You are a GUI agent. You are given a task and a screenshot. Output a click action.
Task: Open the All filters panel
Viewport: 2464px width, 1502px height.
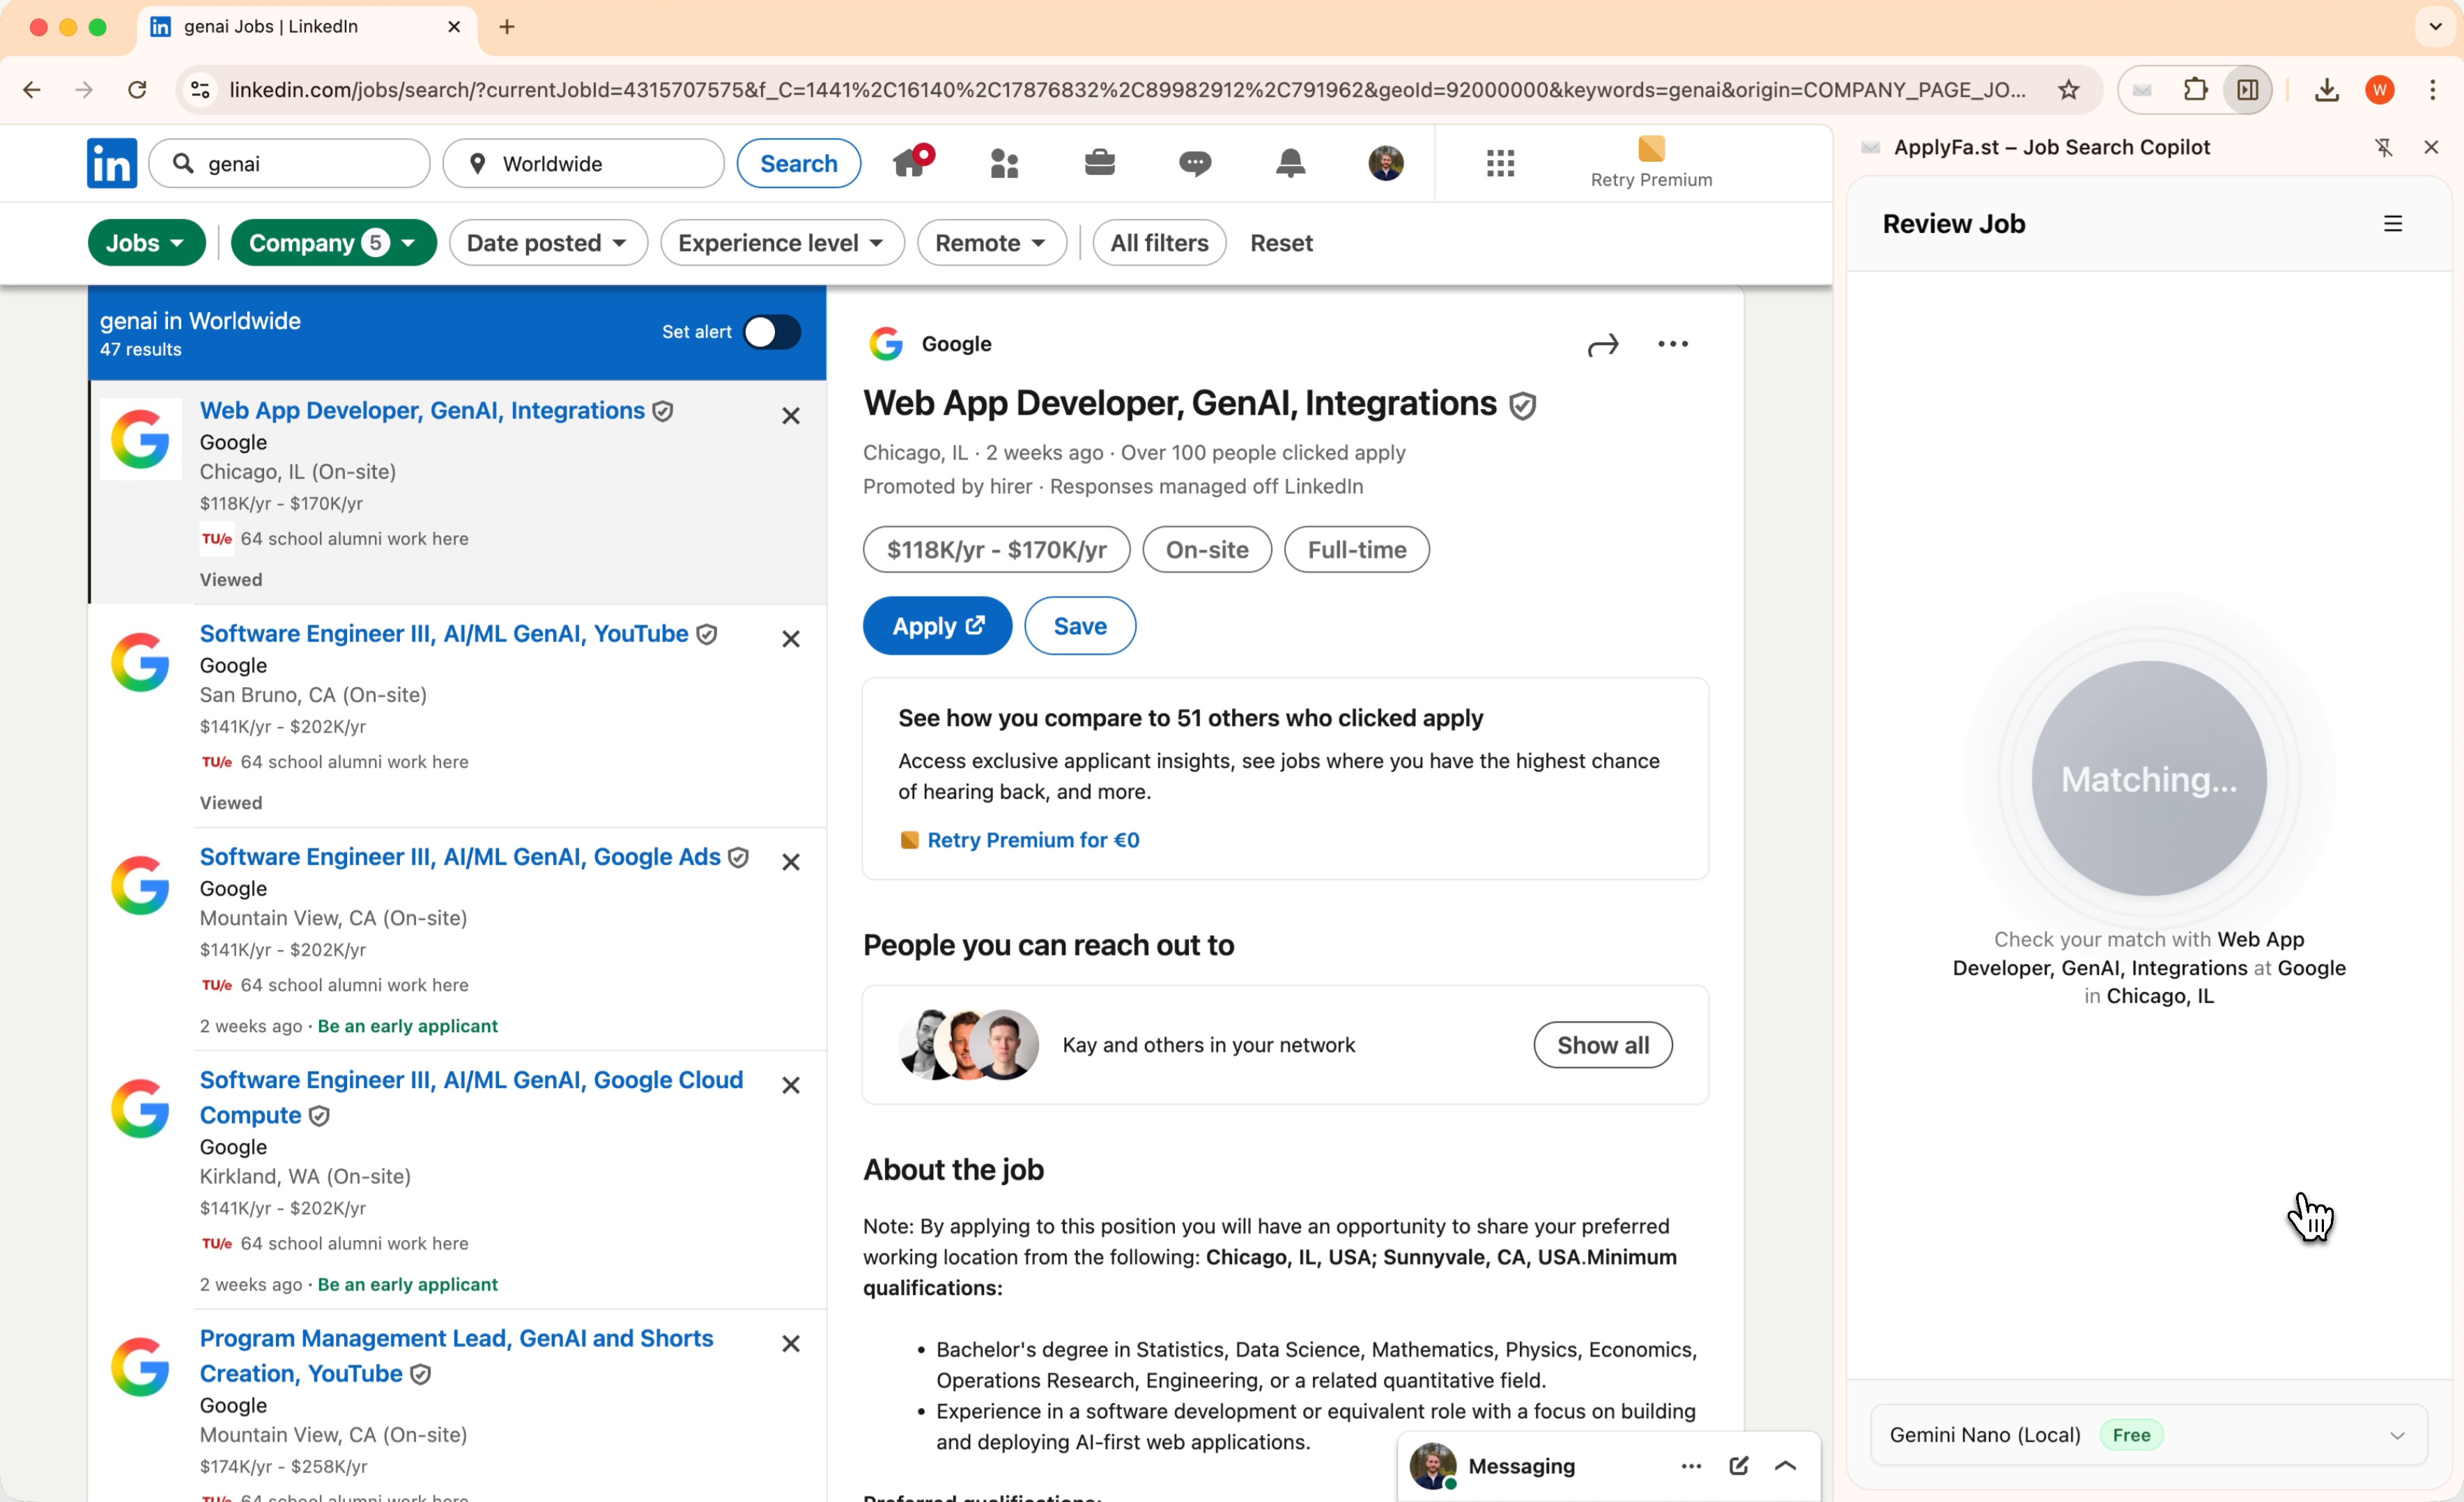click(1158, 243)
